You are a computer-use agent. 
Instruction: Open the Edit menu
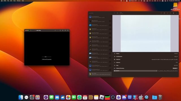(x=11, y=1)
